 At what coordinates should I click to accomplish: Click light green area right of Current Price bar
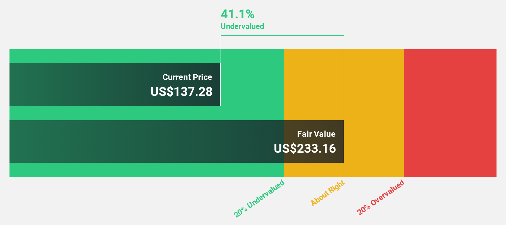[x=252, y=85]
